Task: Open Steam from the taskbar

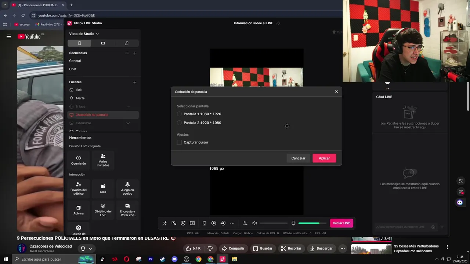Action: pos(162,259)
